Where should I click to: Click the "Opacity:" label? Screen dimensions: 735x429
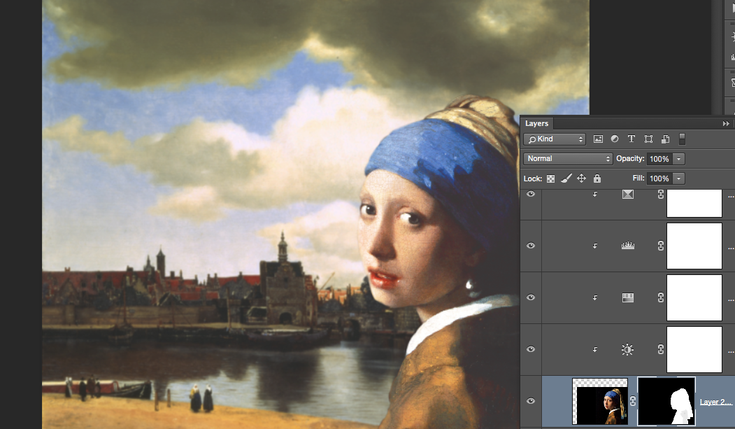631,158
